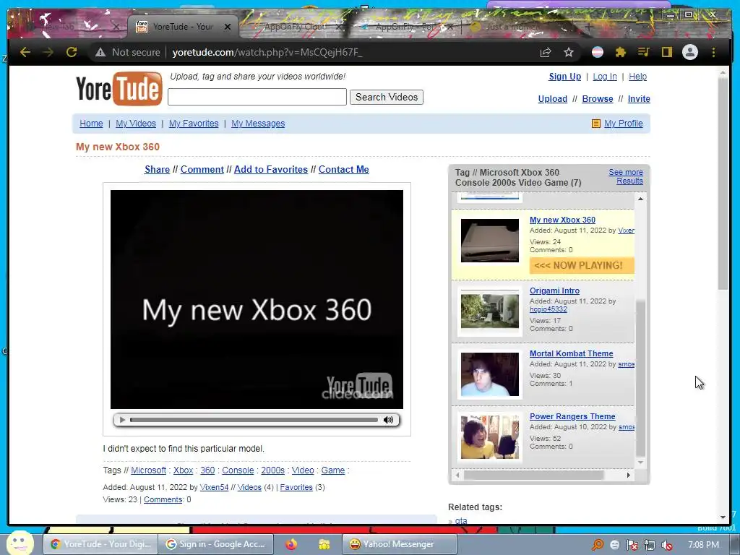740x555 pixels.
Task: Click the gta related tag
Action: pyautogui.click(x=461, y=520)
